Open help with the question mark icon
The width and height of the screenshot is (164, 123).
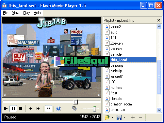[58, 109]
